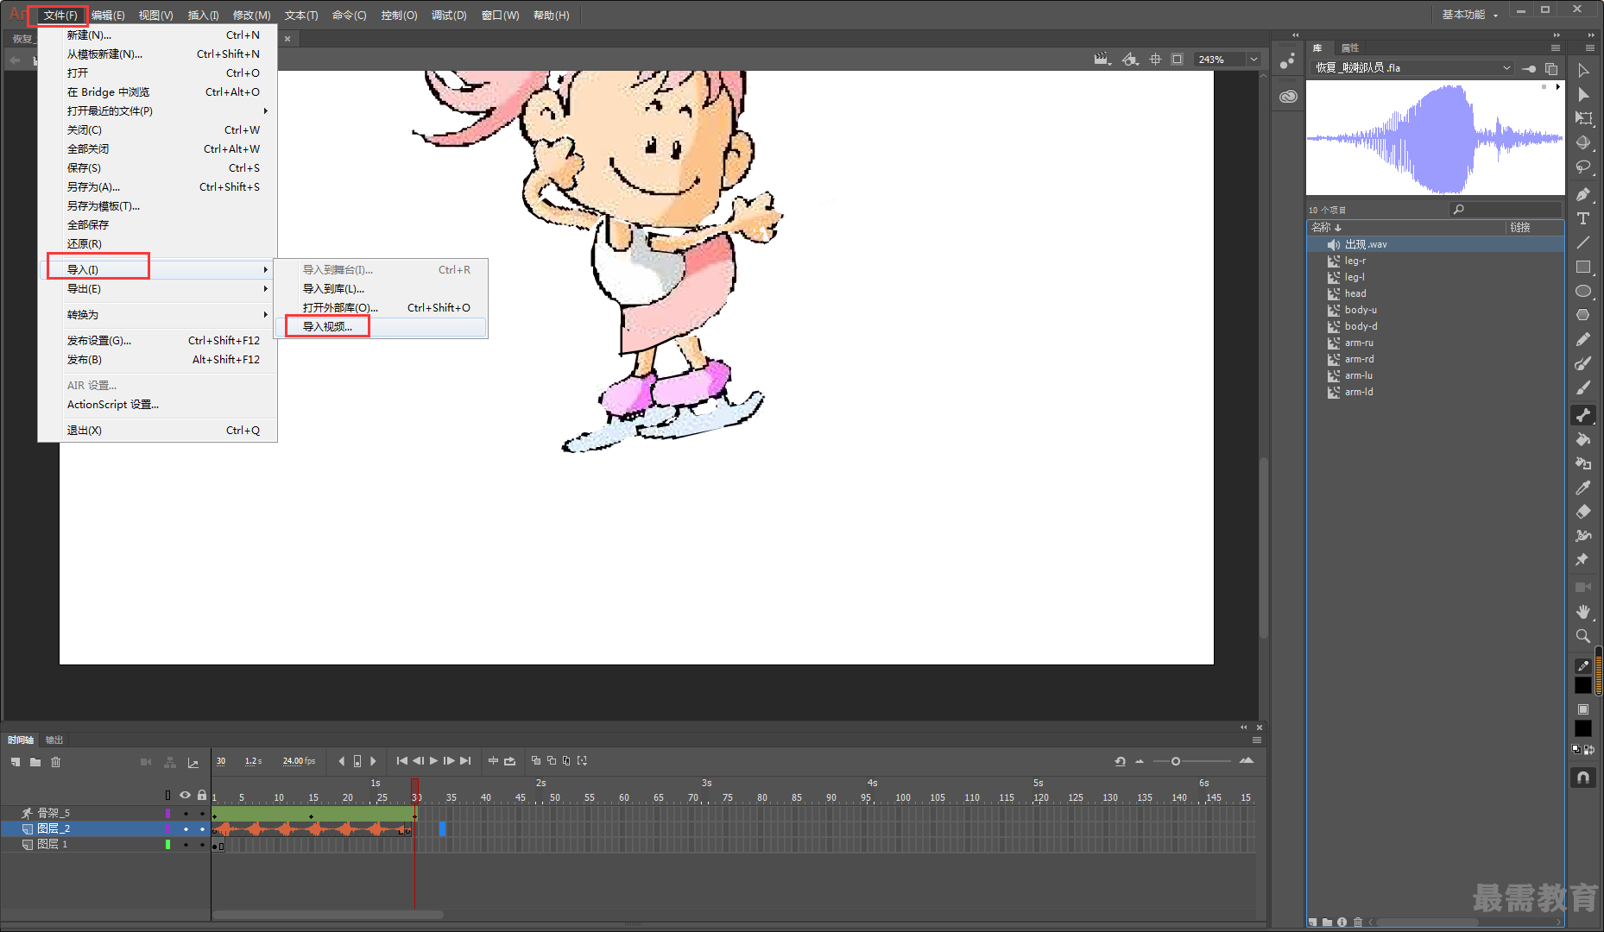Play the library sound preview
The width and height of the screenshot is (1604, 932).
coord(1557,86)
